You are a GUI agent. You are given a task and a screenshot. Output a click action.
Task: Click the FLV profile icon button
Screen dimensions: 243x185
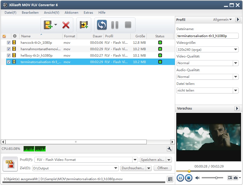pos(10,164)
